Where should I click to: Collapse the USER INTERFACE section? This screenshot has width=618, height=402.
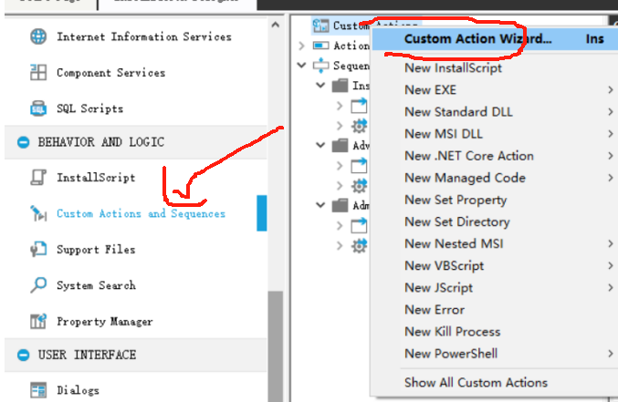[x=23, y=355]
